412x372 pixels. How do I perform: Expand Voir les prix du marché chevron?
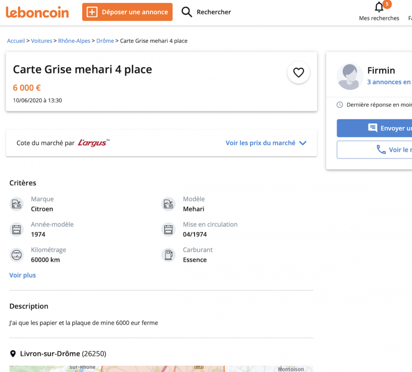coord(303,143)
